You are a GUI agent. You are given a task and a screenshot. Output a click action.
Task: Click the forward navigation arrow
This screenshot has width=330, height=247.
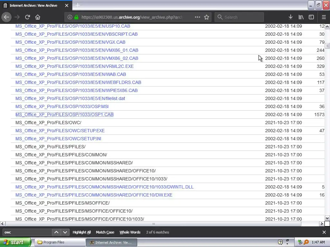pos(17,17)
